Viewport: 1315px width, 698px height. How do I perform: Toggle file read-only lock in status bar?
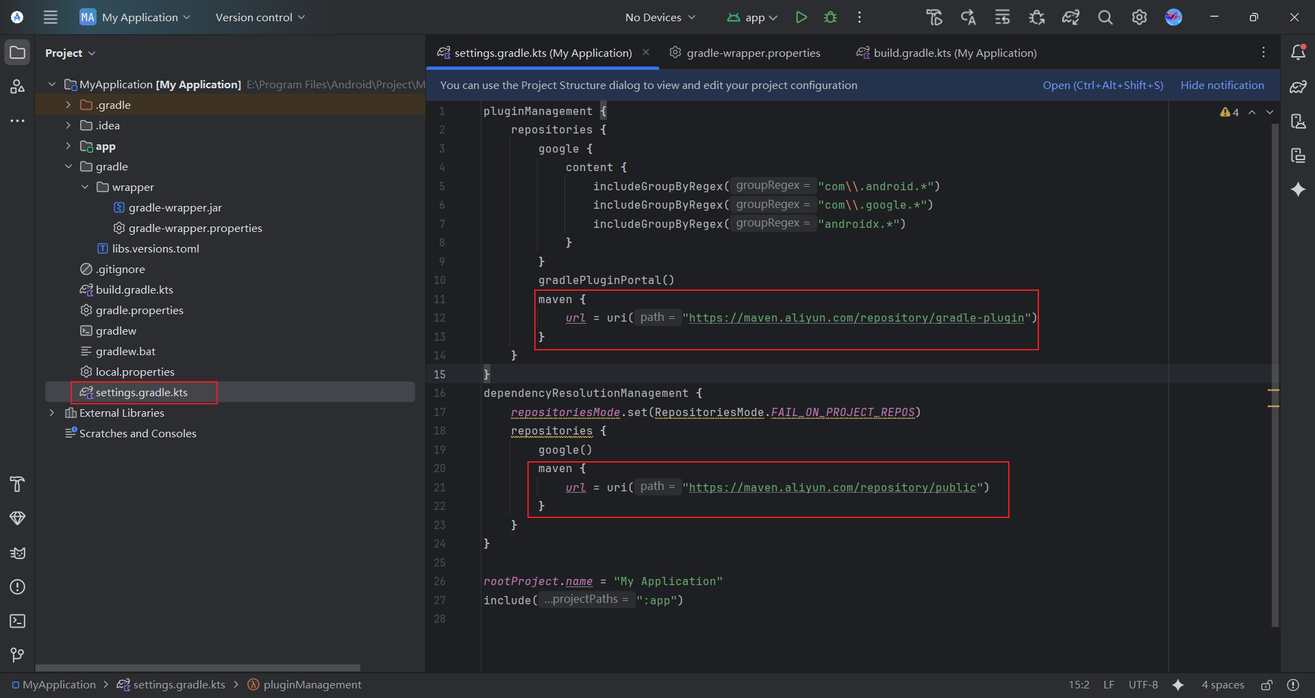[1266, 685]
